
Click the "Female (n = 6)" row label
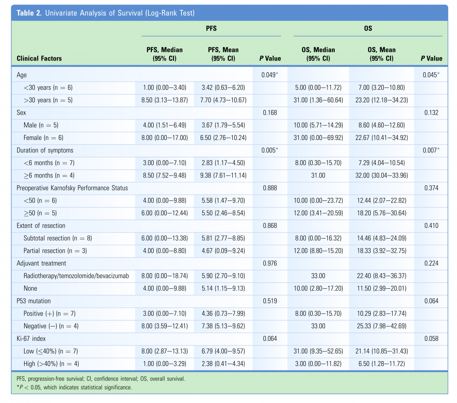tap(44, 137)
